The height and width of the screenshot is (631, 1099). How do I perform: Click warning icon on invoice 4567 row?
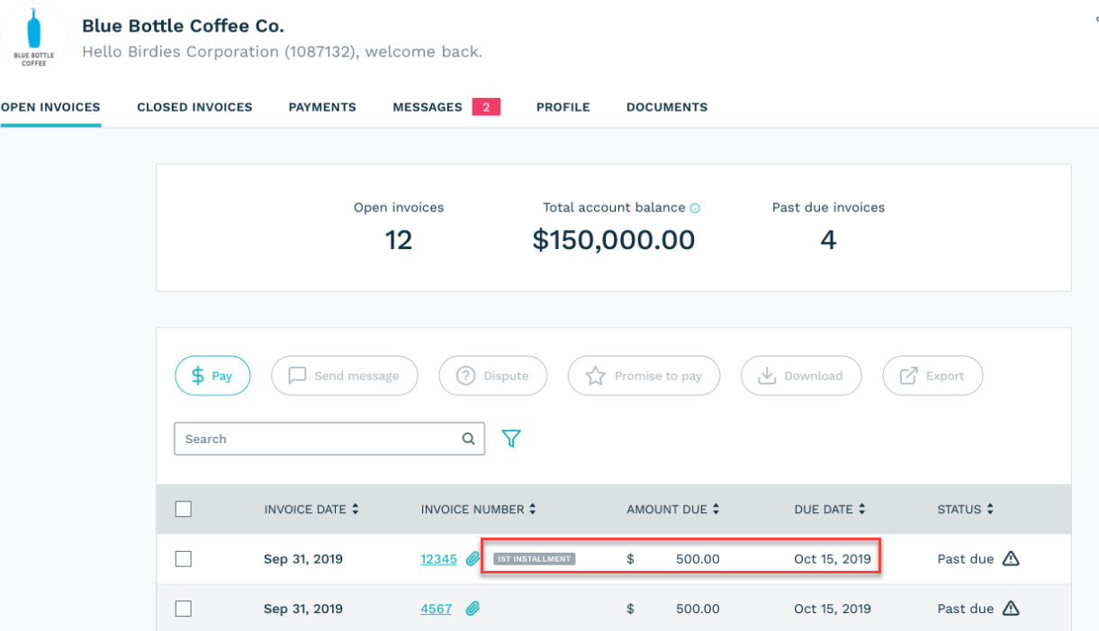pyautogui.click(x=1011, y=609)
